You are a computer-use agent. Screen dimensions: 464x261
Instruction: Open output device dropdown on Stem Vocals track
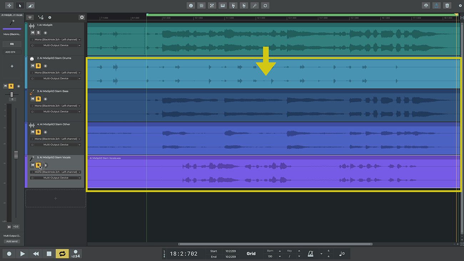(x=56, y=178)
